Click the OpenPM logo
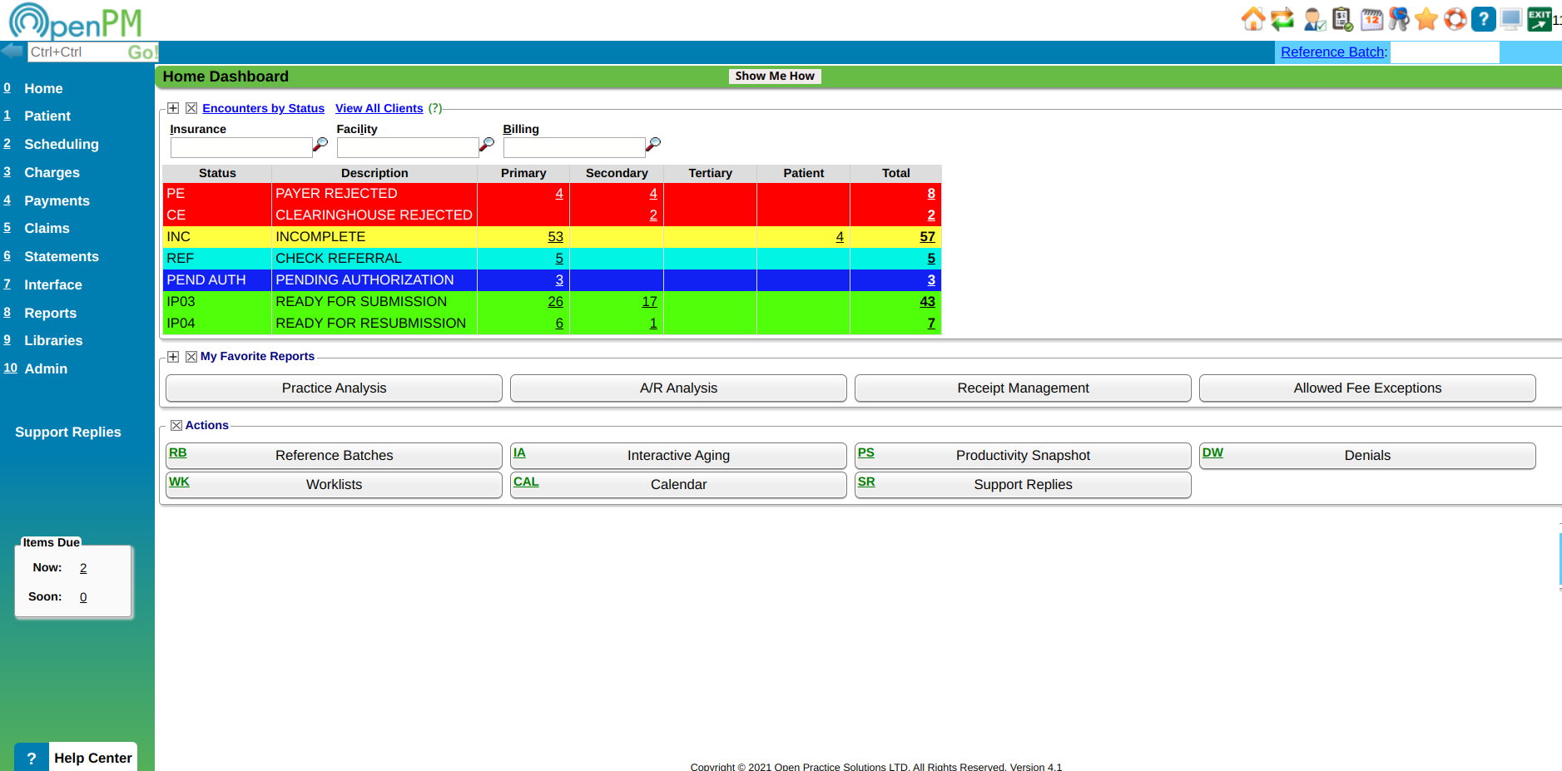Image resolution: width=1562 pixels, height=771 pixels. [x=75, y=21]
